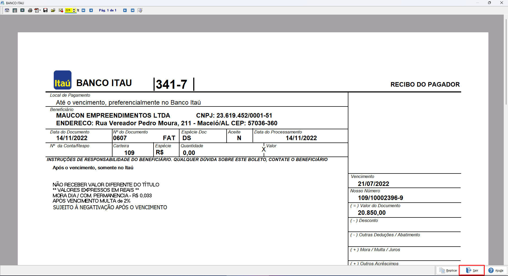
Task: Go to the first page
Action: [83, 10]
